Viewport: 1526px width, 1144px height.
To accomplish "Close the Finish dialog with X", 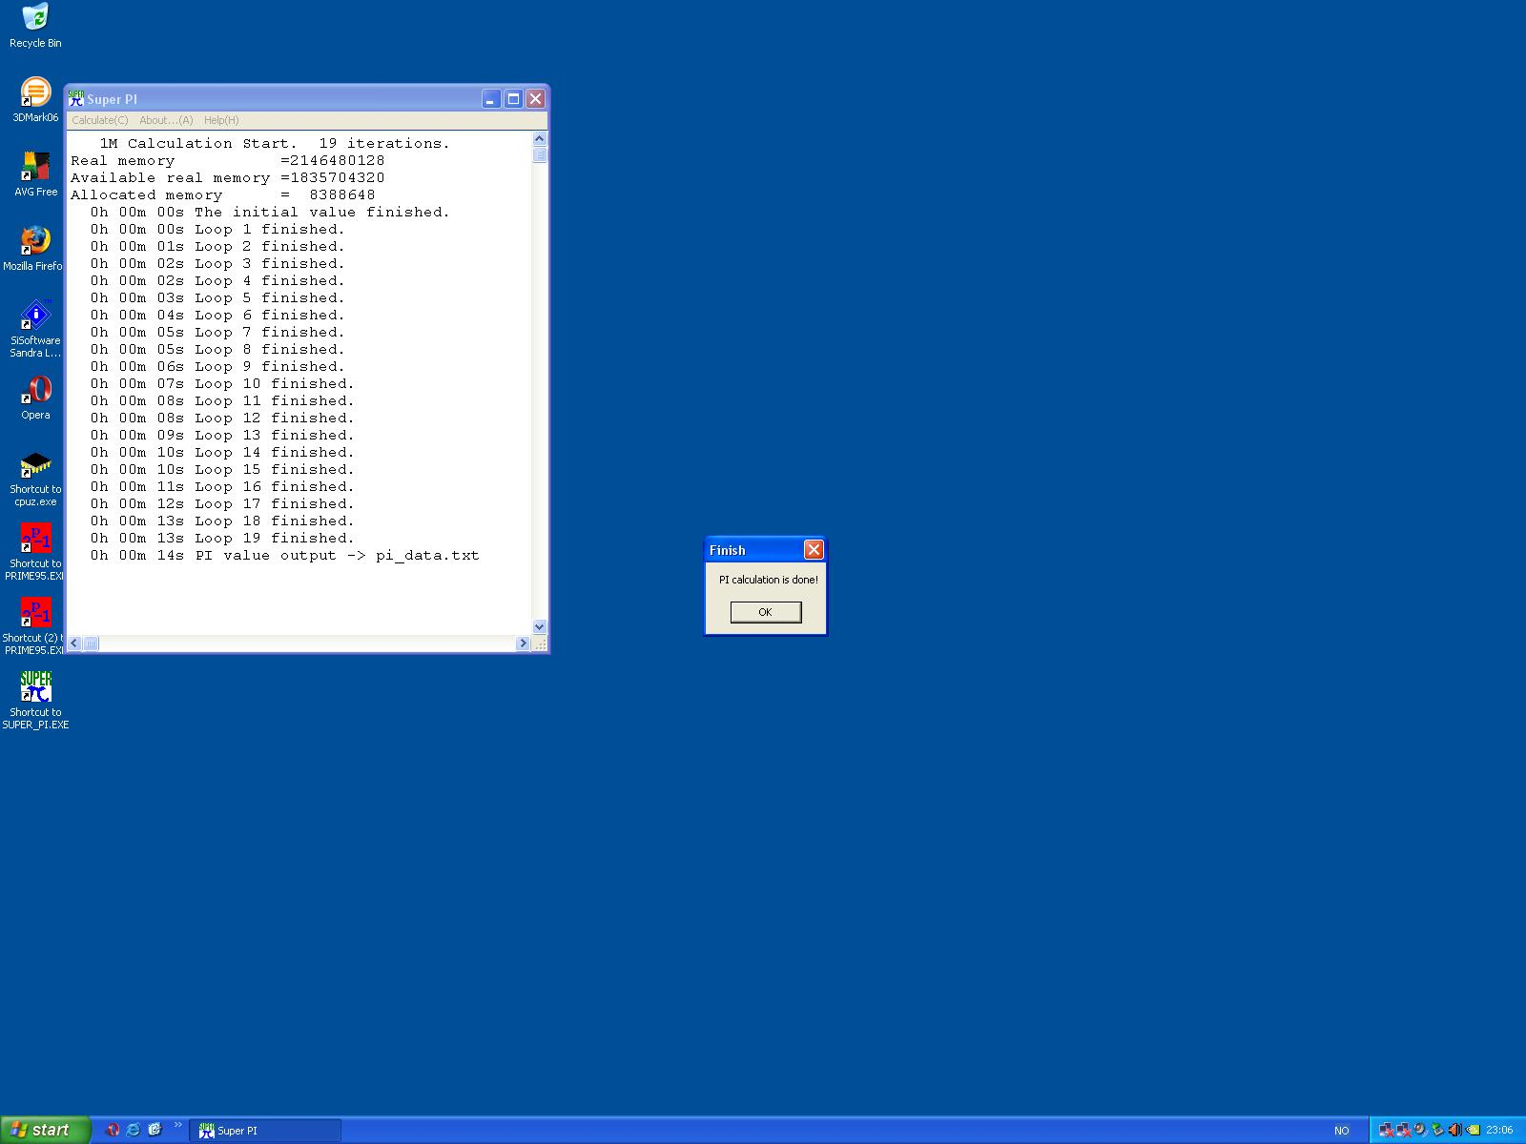I will coord(814,550).
